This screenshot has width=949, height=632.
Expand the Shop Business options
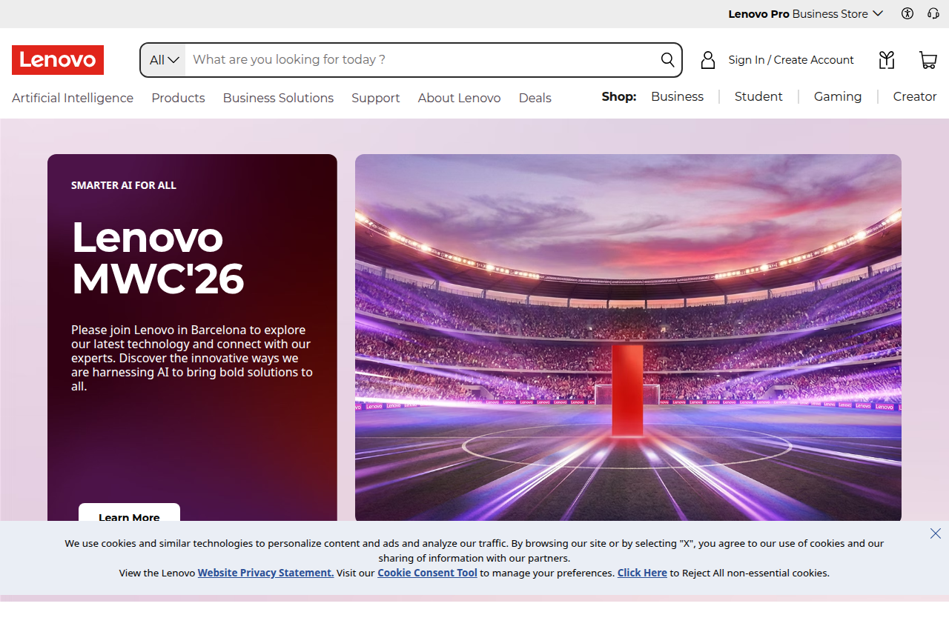(677, 96)
